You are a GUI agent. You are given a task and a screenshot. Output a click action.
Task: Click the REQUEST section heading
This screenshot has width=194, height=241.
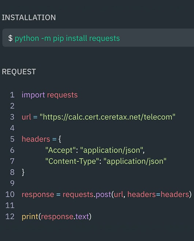point(19,72)
